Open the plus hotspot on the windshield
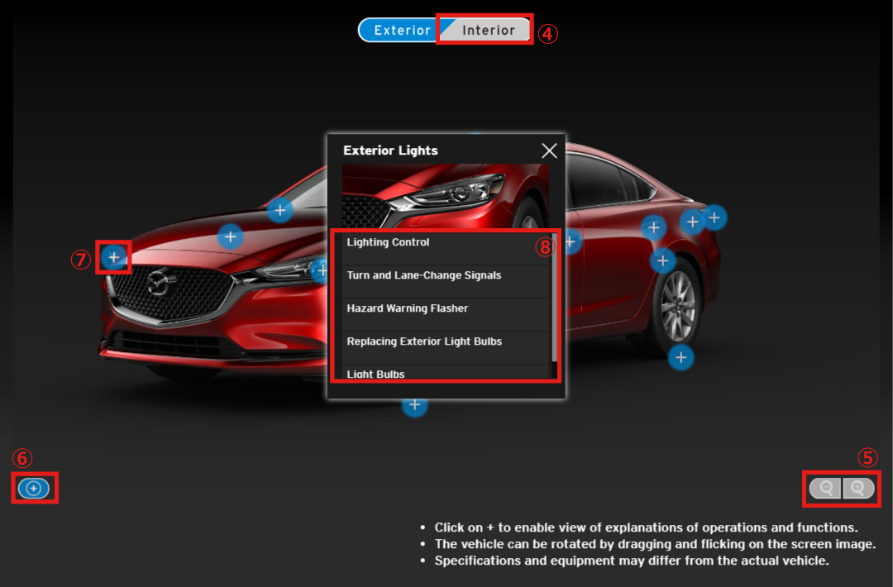893x587 pixels. pos(280,211)
